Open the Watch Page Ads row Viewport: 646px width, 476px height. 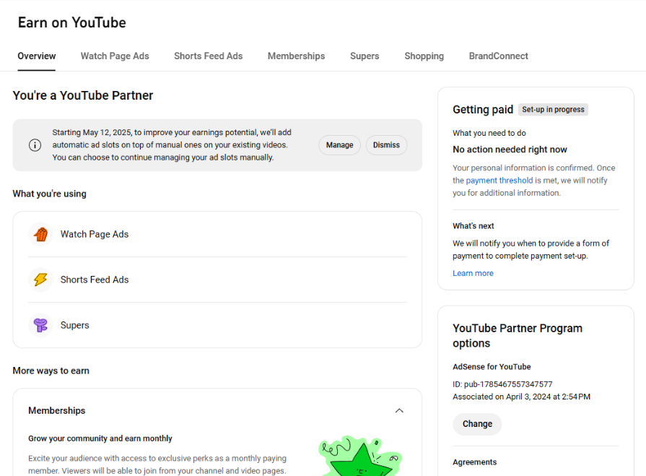[x=217, y=235]
